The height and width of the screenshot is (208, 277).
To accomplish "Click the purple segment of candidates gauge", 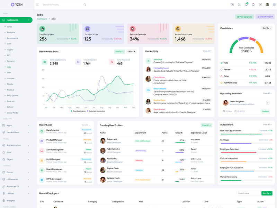I will point(244,38).
